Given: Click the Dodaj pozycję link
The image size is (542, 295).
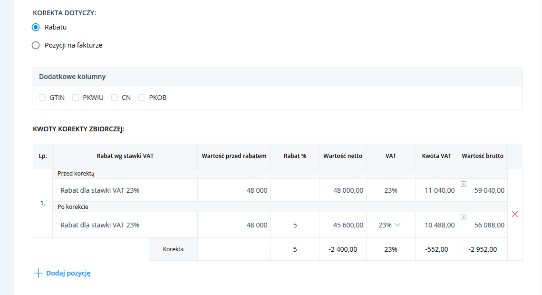Looking at the screenshot, I should (68, 273).
